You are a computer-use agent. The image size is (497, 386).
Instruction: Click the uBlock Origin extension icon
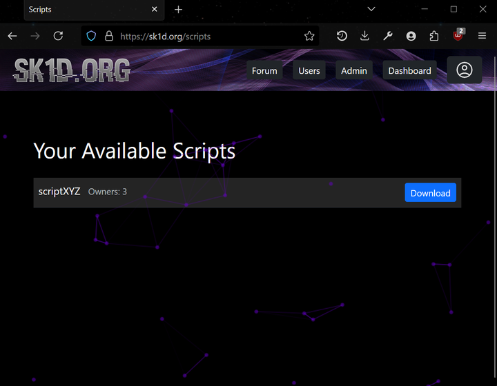pos(458,36)
